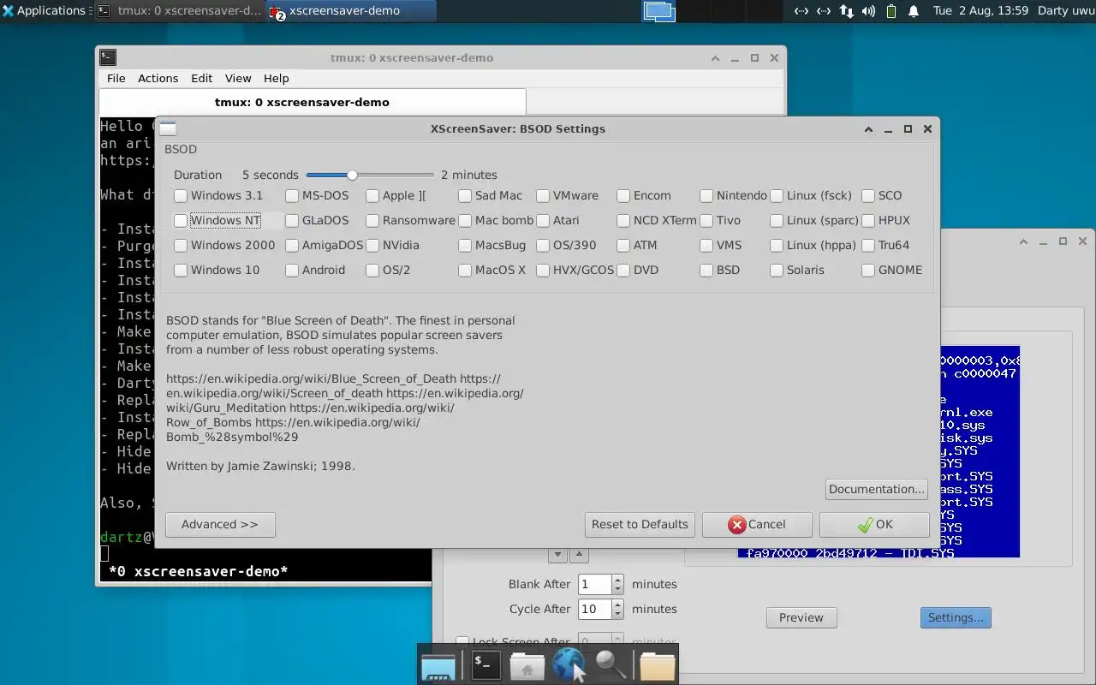Screen dimensions: 1096x685
Task: Click the terminal window's title bar icon
Action: pyautogui.click(x=107, y=57)
